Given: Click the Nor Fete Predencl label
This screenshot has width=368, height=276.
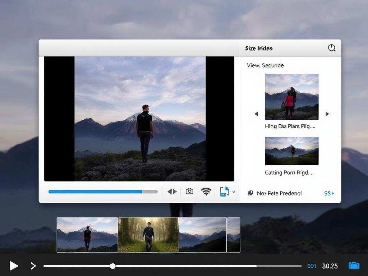Looking at the screenshot, I should 279,193.
